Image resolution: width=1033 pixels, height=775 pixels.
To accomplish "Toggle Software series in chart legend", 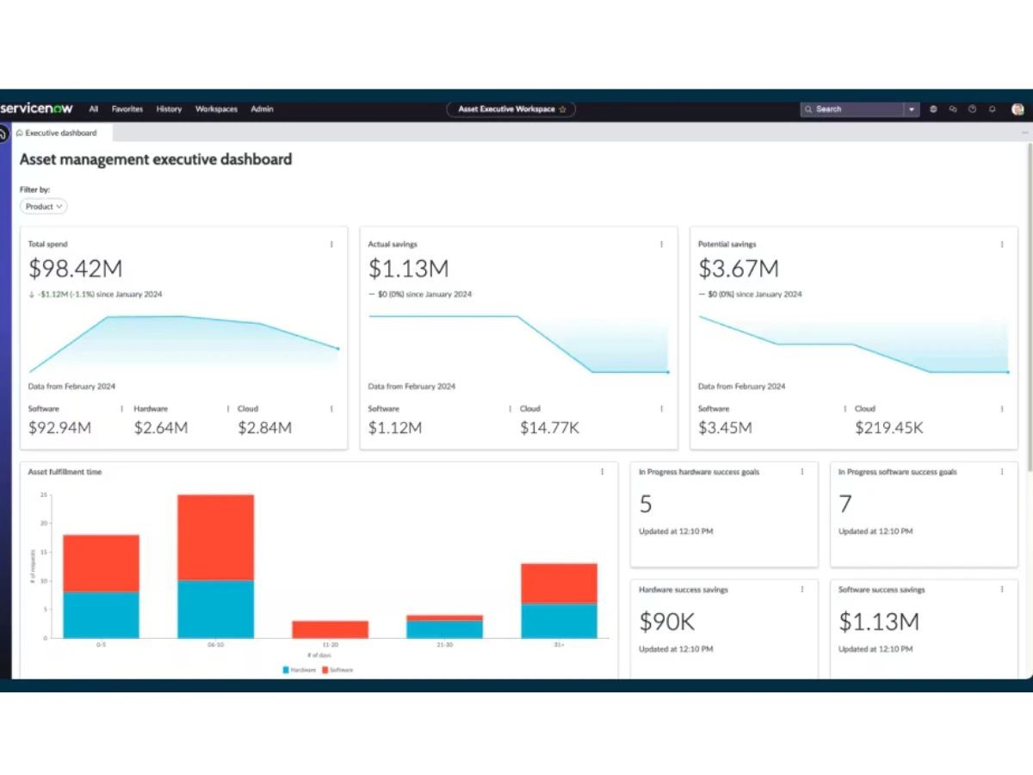I will 337,669.
